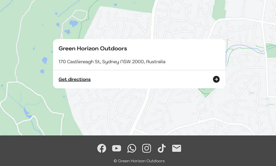
Task: Open the TikTok icon in footer
Action: [x=162, y=148]
